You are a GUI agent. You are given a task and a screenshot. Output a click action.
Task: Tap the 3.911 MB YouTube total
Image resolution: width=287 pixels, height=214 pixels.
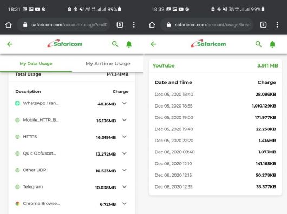268,65
